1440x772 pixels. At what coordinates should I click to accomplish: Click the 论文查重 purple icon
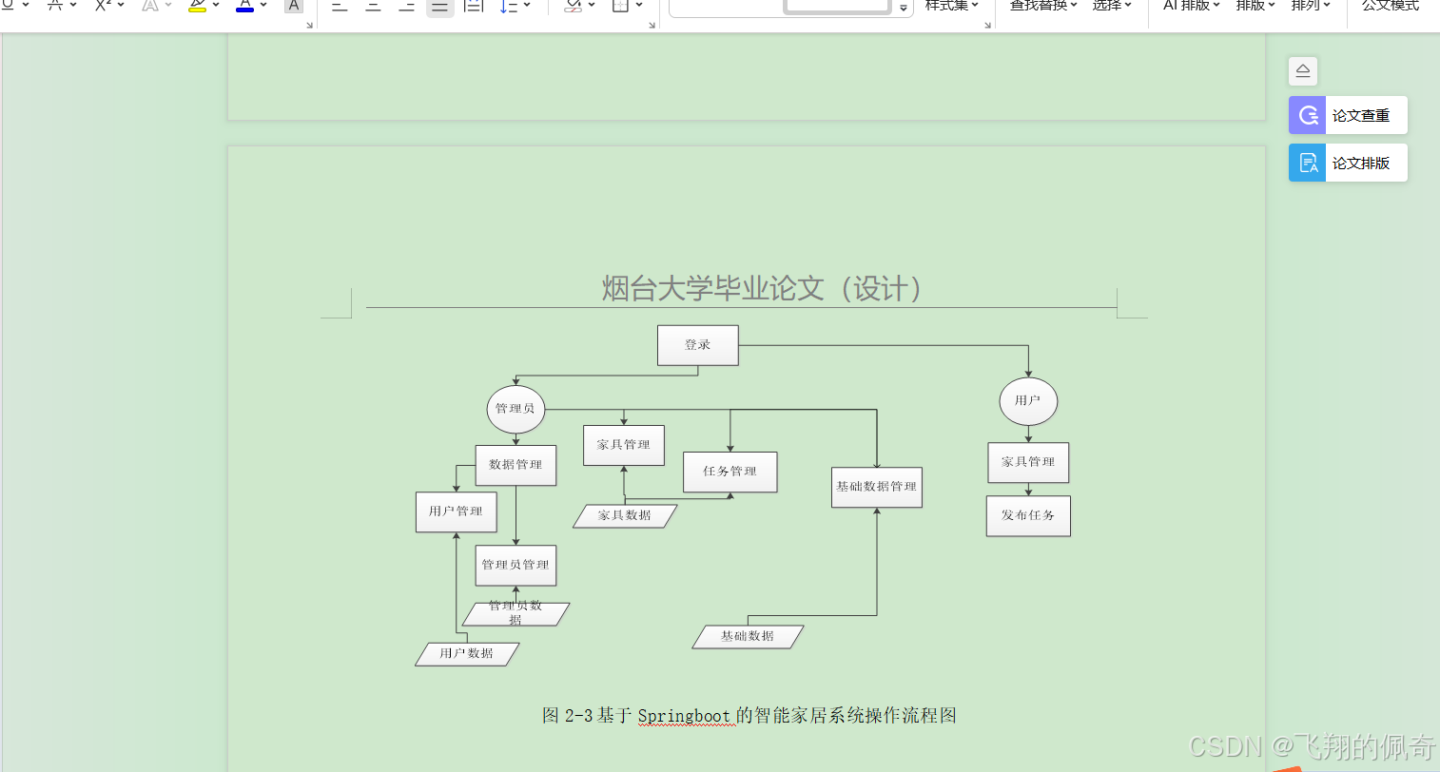pos(1308,115)
